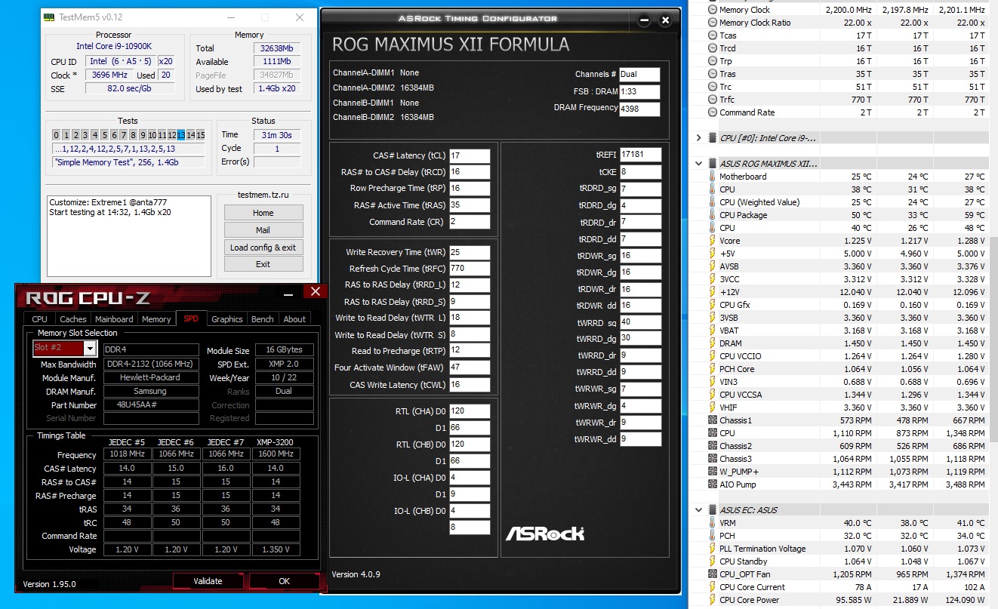Click the CPU_OPT Fan sensor icon
The width and height of the screenshot is (998, 609).
pyautogui.click(x=713, y=574)
